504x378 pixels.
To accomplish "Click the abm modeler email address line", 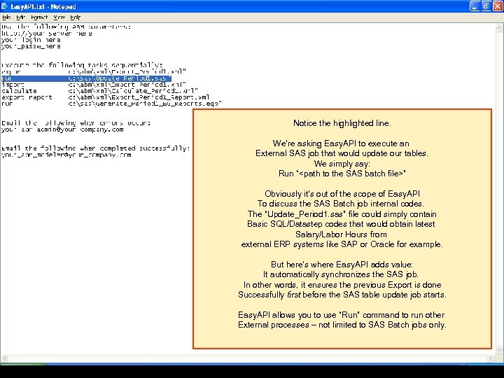I will pos(66,155).
